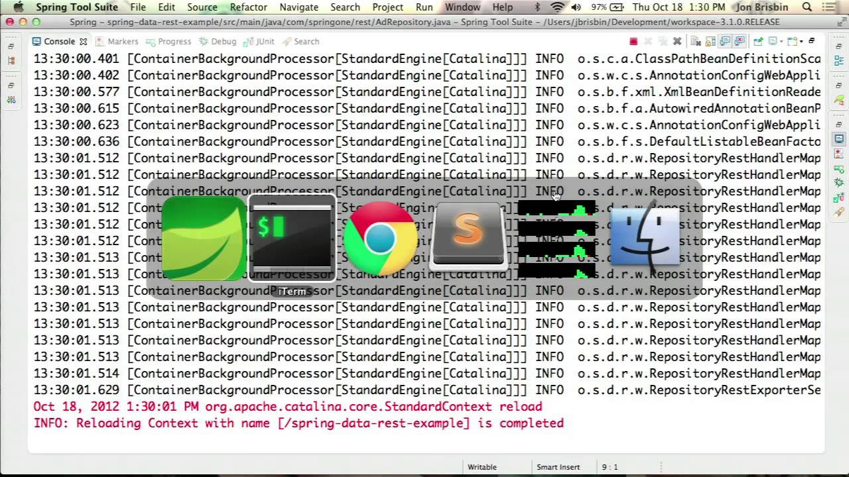Open the Edit menu
The height and width of the screenshot is (477, 849).
point(166,7)
